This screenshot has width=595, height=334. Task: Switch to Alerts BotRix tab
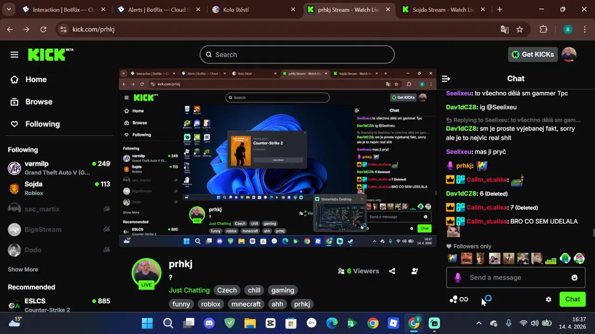coord(159,10)
